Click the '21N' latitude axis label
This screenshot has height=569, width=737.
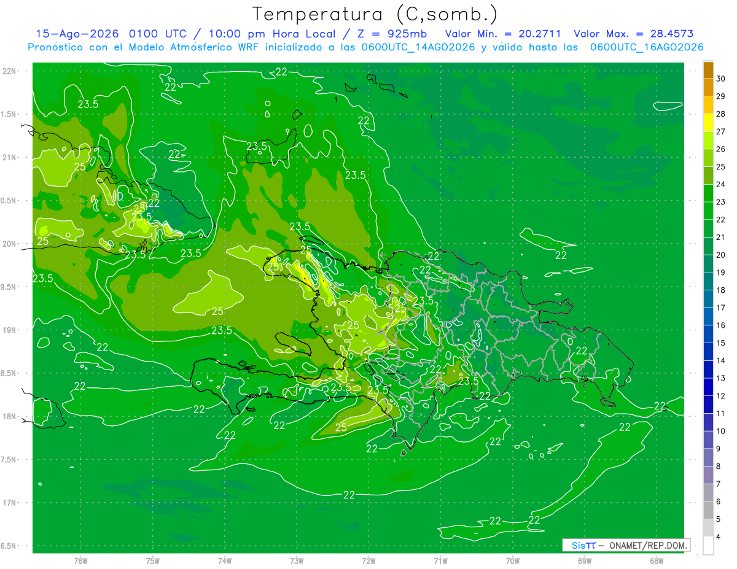[x=10, y=157]
